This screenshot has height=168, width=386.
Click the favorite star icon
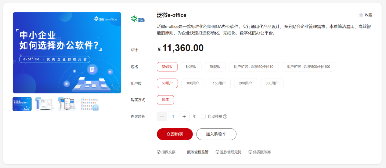[x=361, y=15]
